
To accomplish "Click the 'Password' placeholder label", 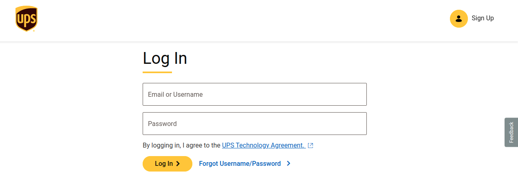I will click(x=162, y=124).
